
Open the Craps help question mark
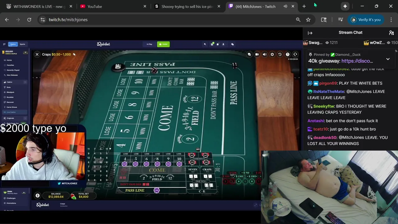[288, 54]
